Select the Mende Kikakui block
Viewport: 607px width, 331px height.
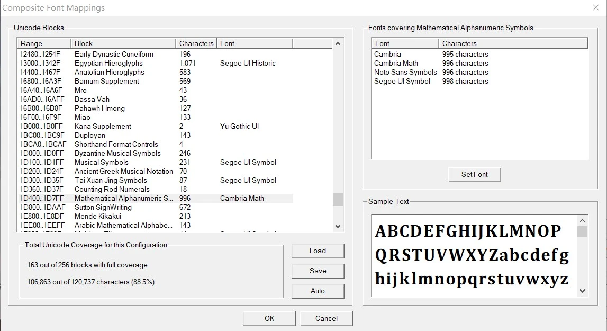(x=156, y=216)
